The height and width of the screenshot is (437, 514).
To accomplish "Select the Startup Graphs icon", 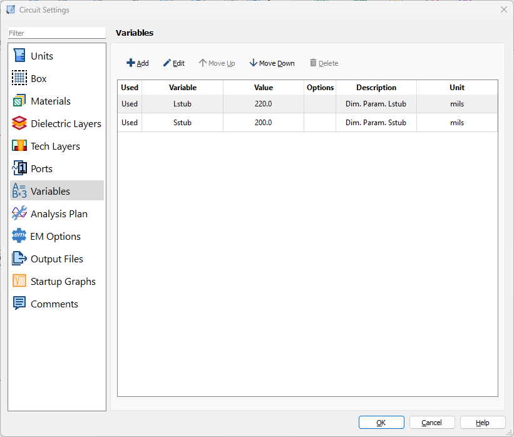I will (x=19, y=281).
